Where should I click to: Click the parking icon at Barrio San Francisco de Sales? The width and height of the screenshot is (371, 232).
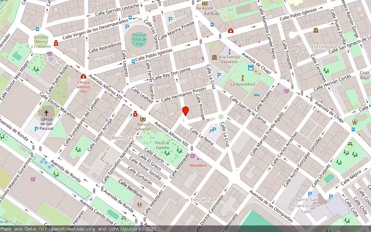tap(310, 194)
